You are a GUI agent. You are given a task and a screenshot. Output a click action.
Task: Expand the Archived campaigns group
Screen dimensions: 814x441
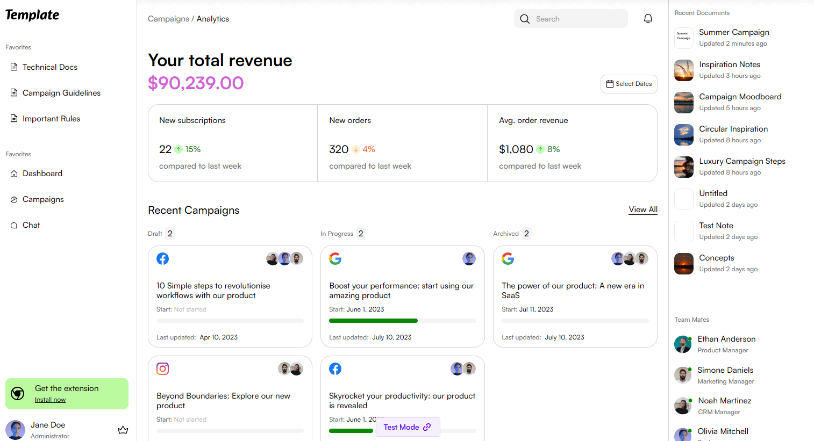(511, 233)
